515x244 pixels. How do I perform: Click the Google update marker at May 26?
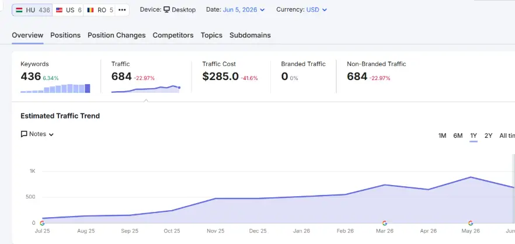click(x=471, y=224)
